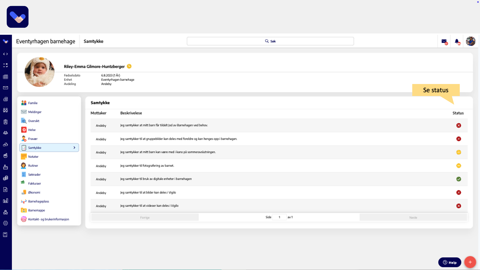Toggle green status for digitale enheter consent

(458, 179)
